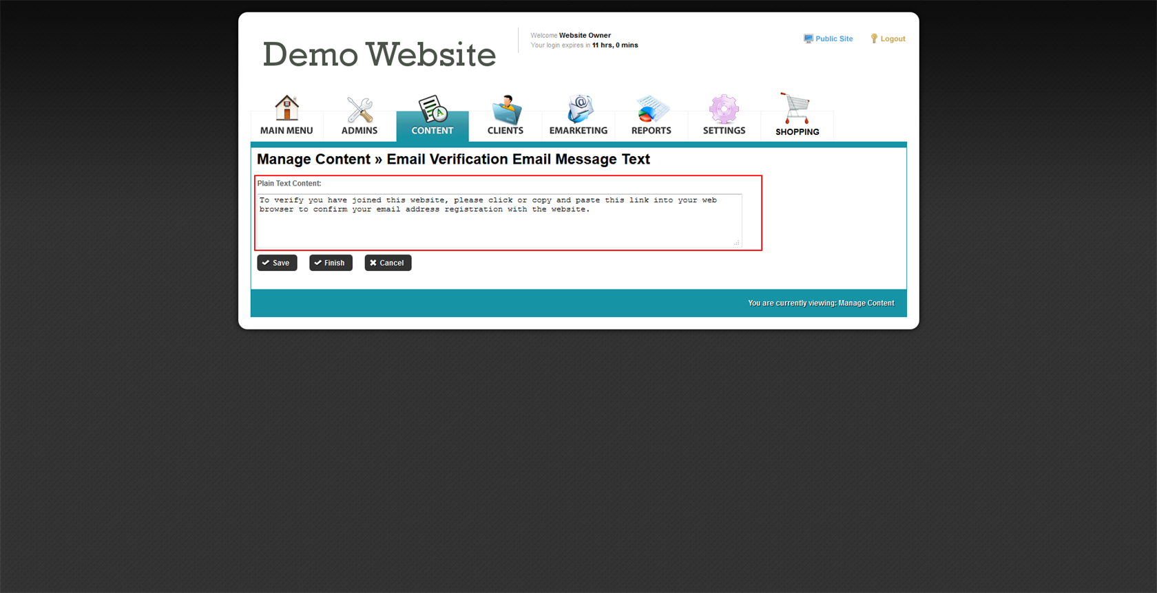The width and height of the screenshot is (1157, 593).
Task: Grab the textarea resize handle corner
Action: point(737,243)
